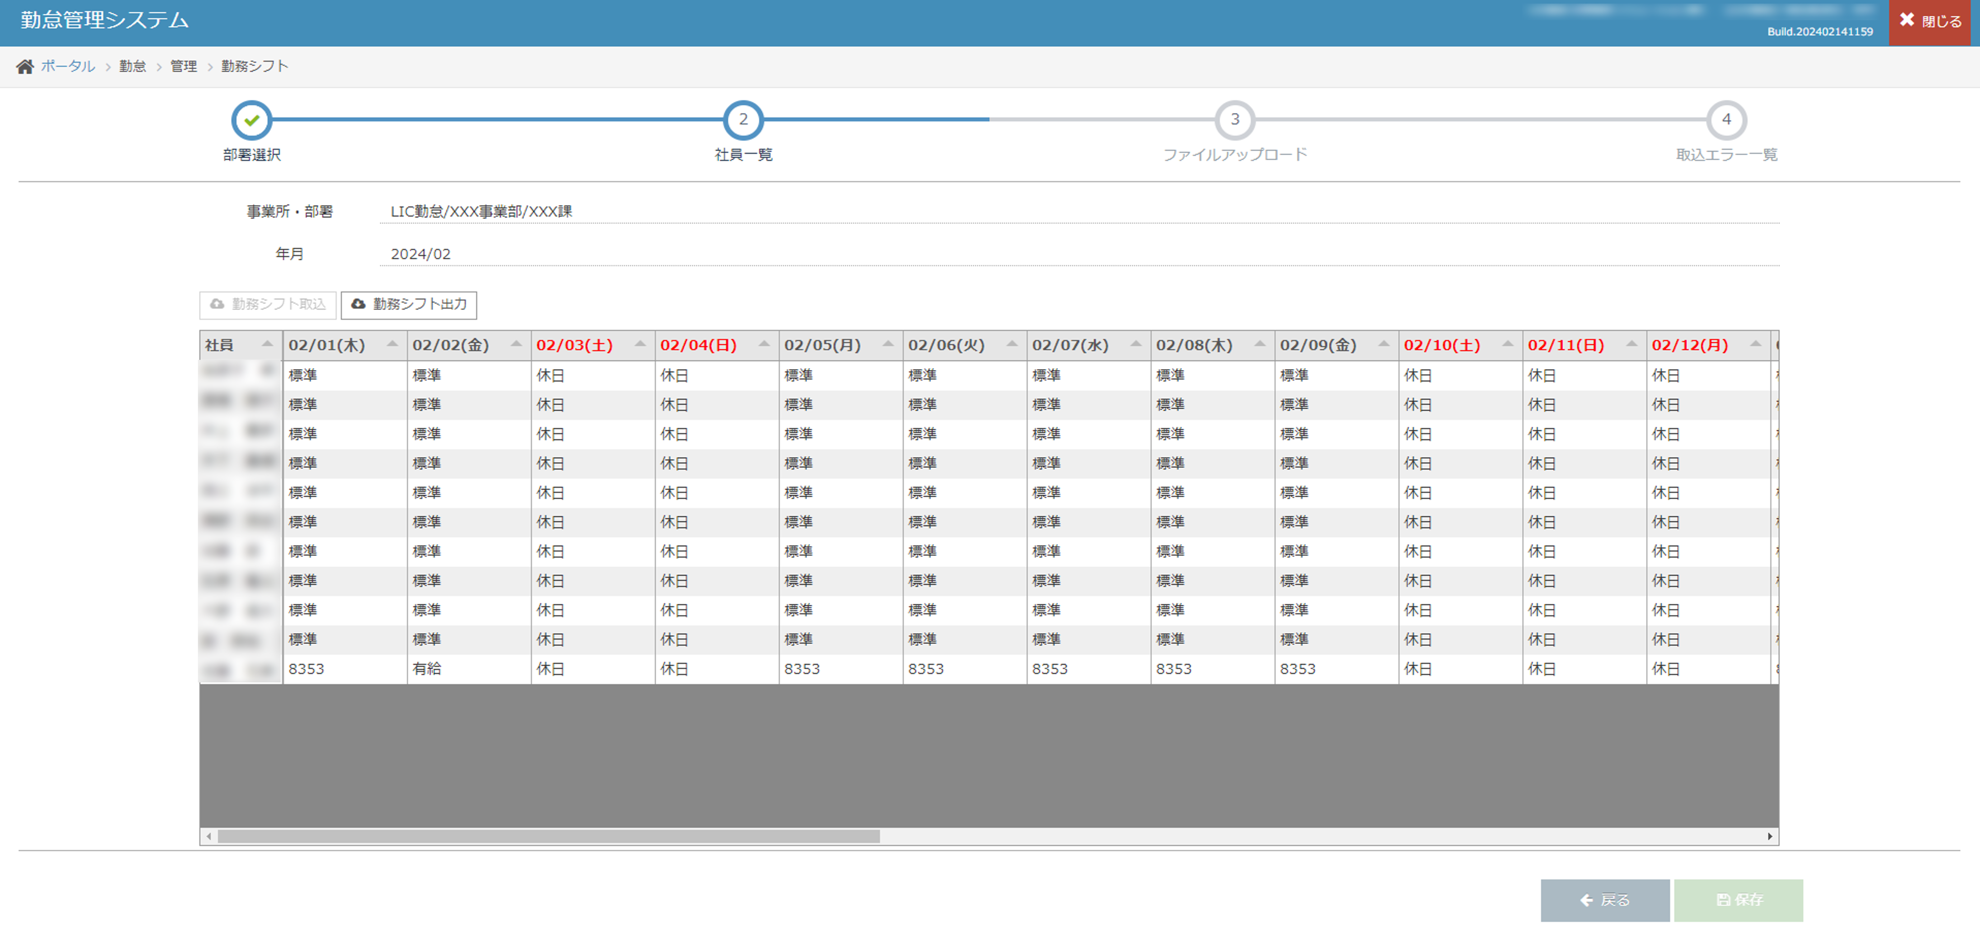Click the 8353 cell under 02/05(月)
This screenshot has width=1980, height=930.
(x=841, y=669)
